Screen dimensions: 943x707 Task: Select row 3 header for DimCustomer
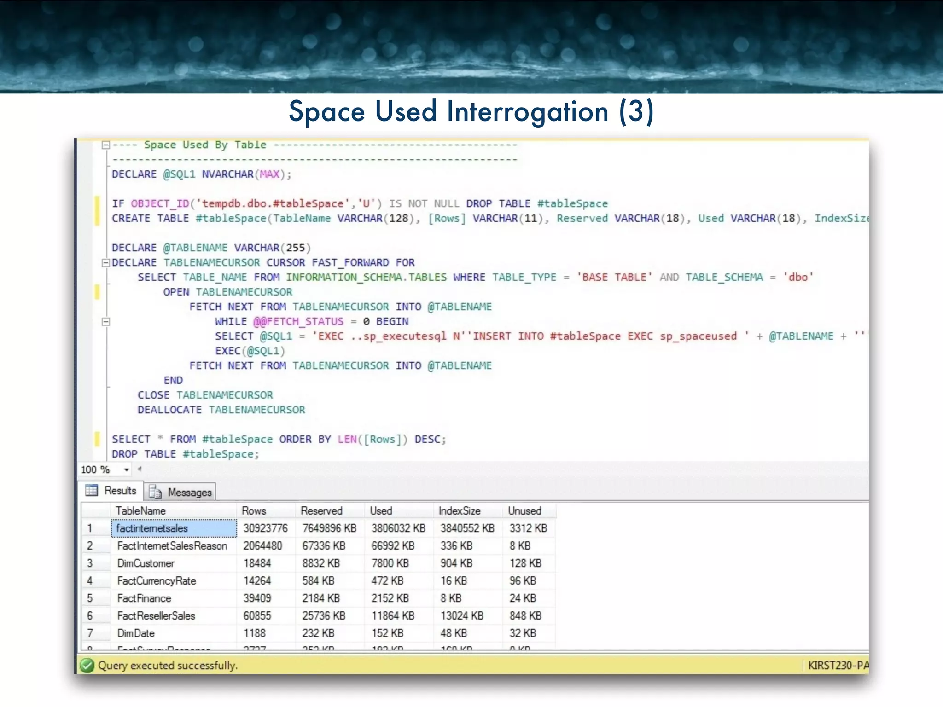click(x=90, y=563)
